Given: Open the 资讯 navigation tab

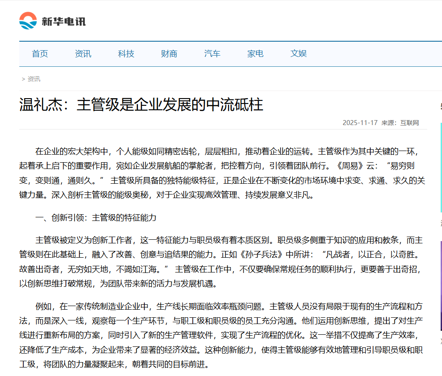Looking at the screenshot, I should coord(82,53).
